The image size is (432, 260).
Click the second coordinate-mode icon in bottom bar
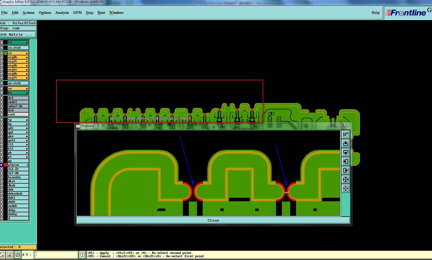(10, 255)
